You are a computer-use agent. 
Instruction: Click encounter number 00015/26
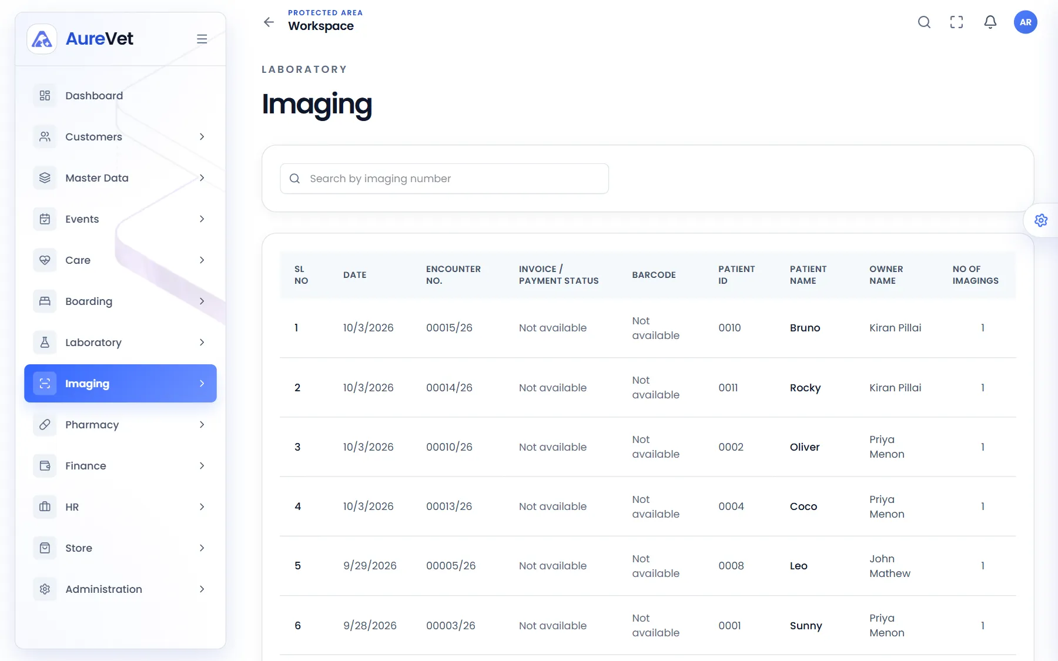tap(449, 328)
